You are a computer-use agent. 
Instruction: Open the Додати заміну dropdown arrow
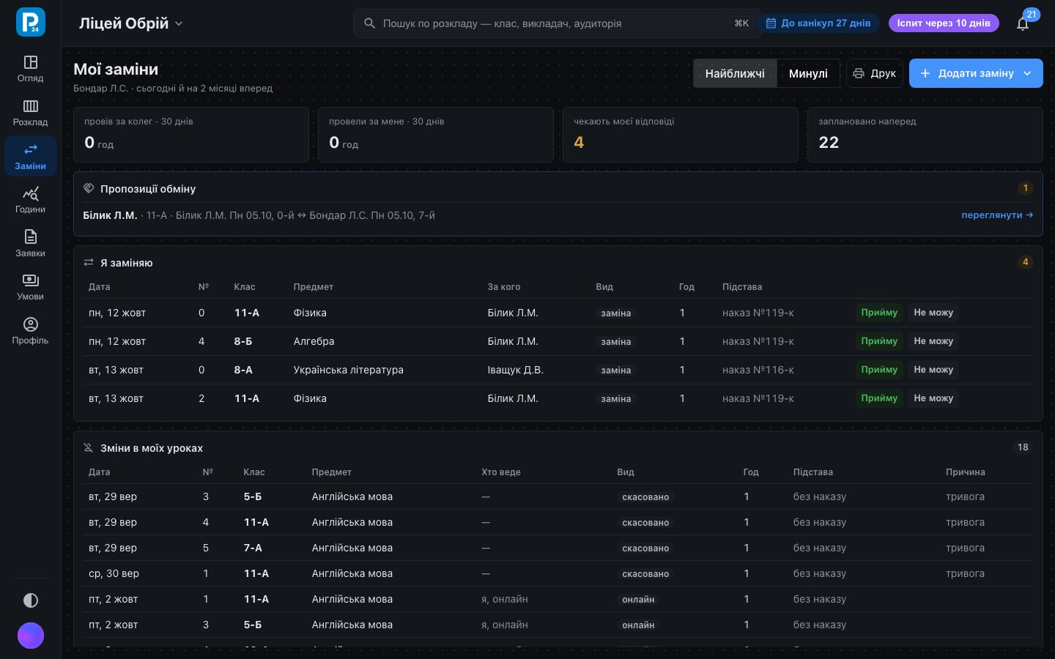tap(1027, 73)
